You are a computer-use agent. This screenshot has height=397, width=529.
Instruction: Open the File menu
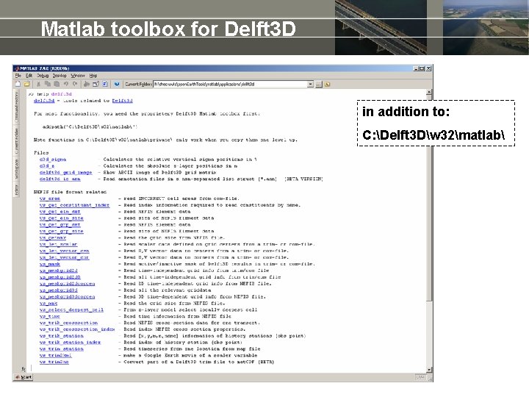point(18,76)
